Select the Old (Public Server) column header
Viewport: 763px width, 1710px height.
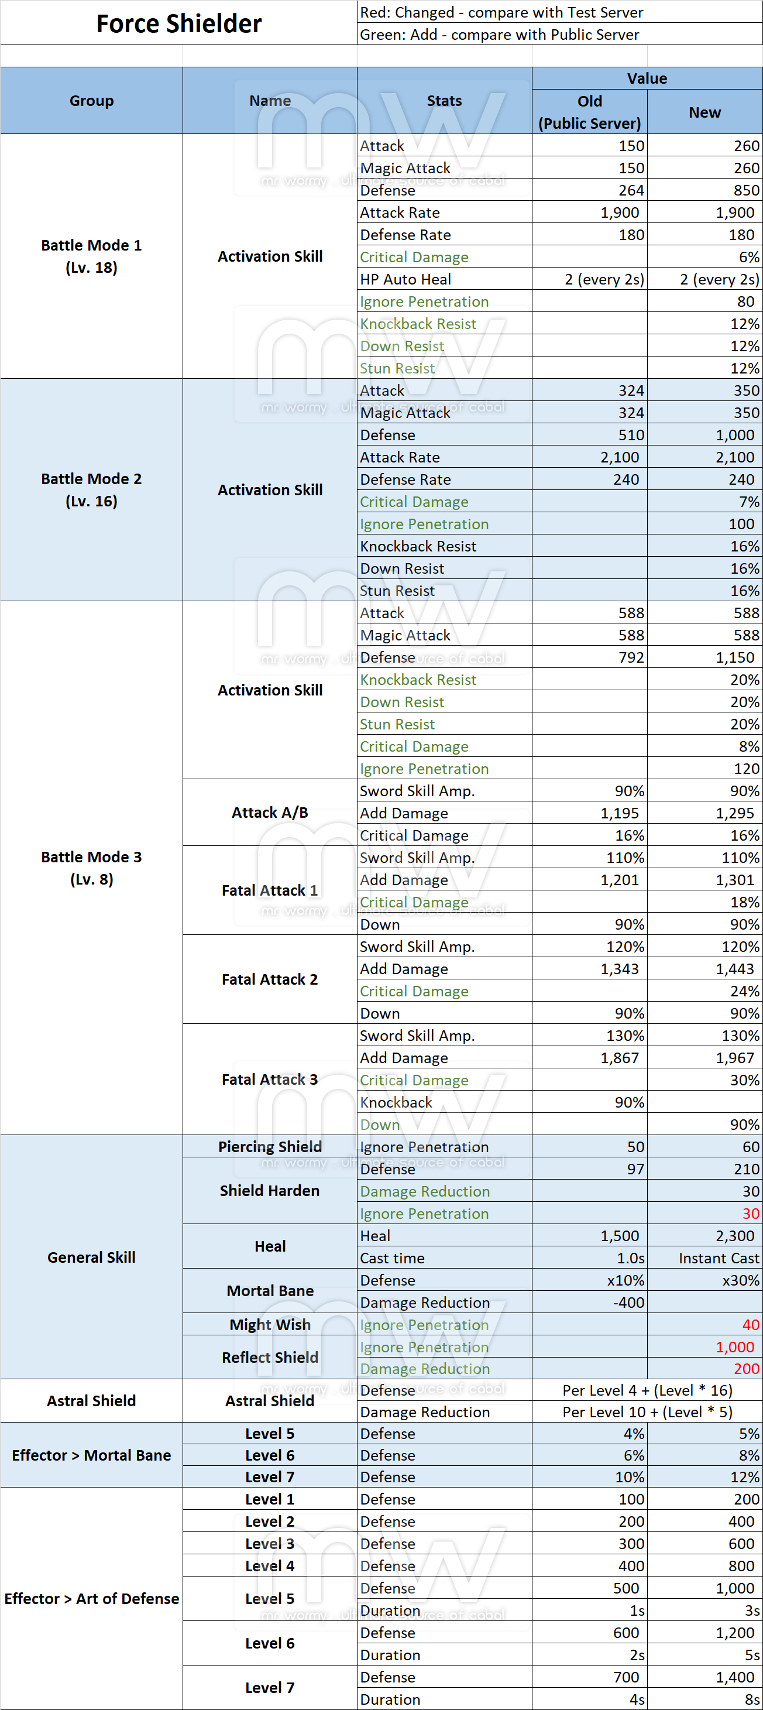pyautogui.click(x=589, y=111)
